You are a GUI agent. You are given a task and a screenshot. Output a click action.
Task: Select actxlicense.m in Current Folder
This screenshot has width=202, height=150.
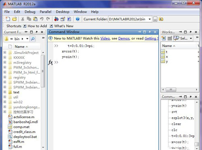[x=24, y=117]
